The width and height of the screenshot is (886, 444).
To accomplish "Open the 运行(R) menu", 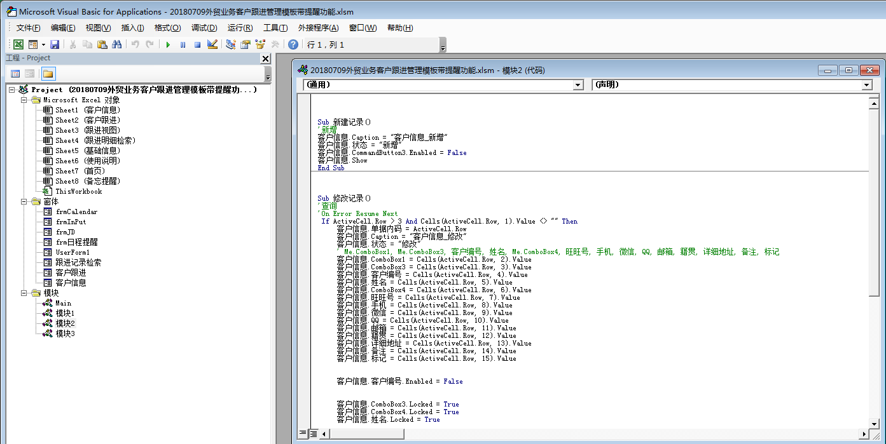I will click(x=240, y=28).
